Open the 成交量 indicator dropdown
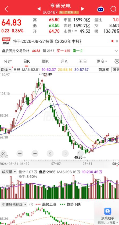Image resolution: width=119 pixels, height=225 pixels. coord(9,172)
